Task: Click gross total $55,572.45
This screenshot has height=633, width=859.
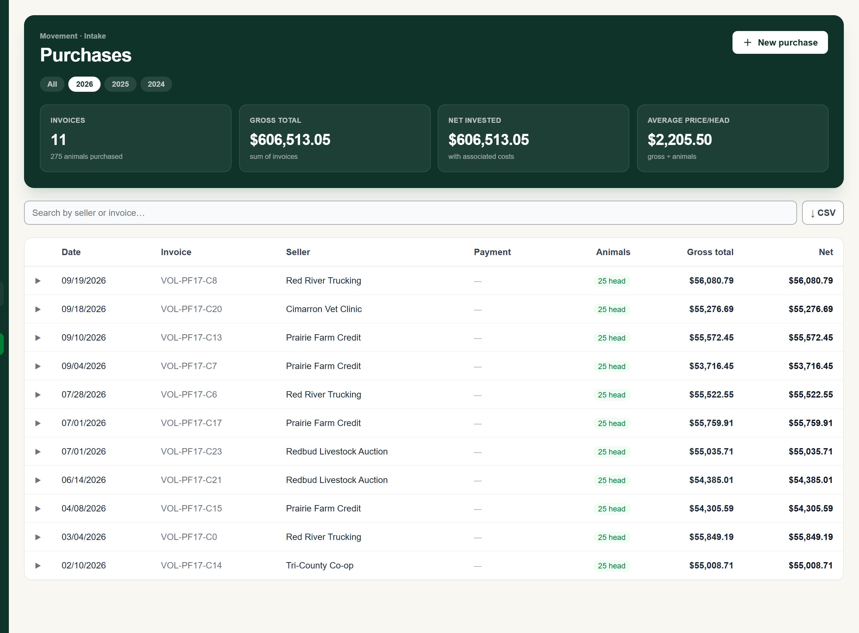Action: pyautogui.click(x=711, y=338)
